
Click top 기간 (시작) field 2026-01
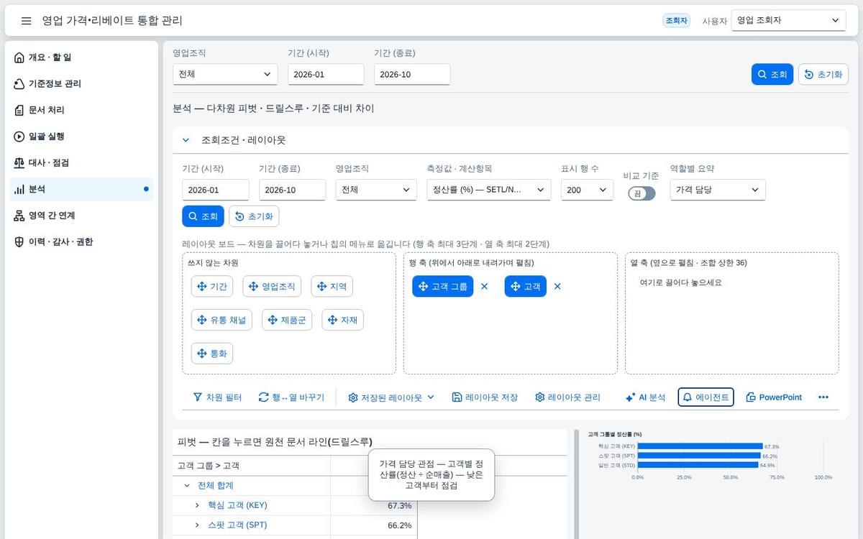click(x=326, y=74)
